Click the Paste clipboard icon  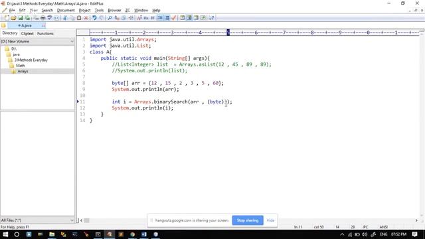click(79, 18)
